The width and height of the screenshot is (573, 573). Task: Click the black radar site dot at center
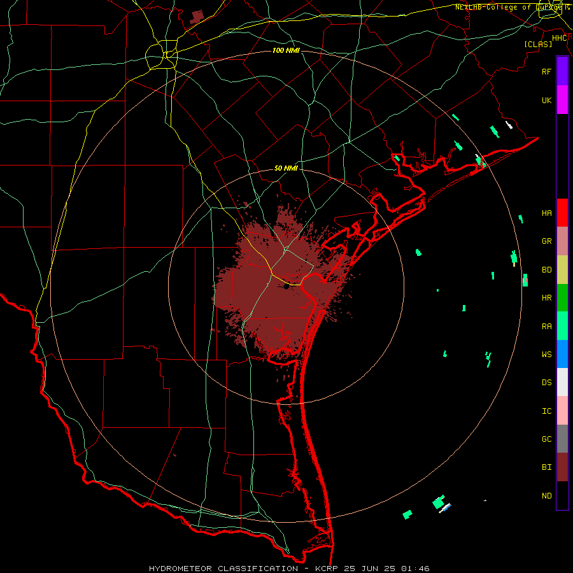click(286, 286)
